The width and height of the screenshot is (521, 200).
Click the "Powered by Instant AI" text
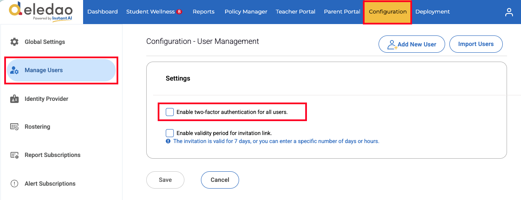[x=52, y=19]
